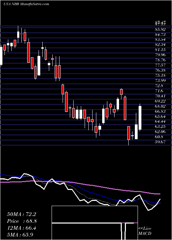
Task: Click the 50MA : 72.2 reading
Action: [21, 214]
